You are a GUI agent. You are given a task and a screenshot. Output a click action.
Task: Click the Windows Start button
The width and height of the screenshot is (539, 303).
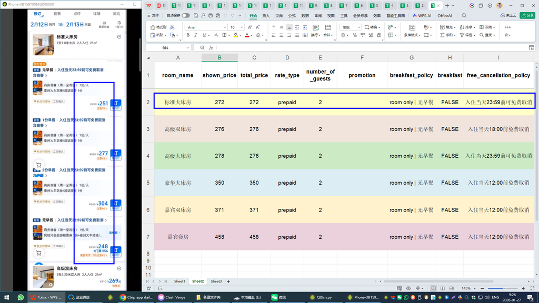point(6,297)
